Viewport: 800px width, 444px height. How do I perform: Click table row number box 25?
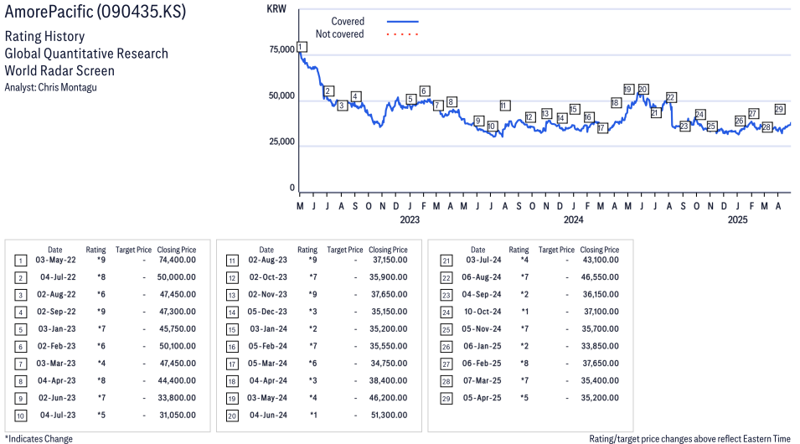446,330
